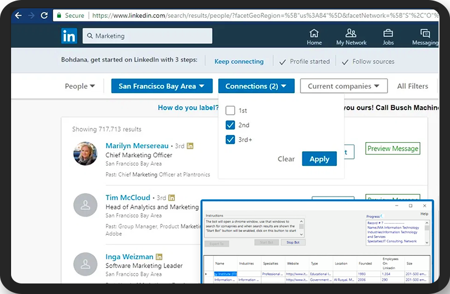Click the browser URL address bar
450x294 pixels.
[x=247, y=15]
